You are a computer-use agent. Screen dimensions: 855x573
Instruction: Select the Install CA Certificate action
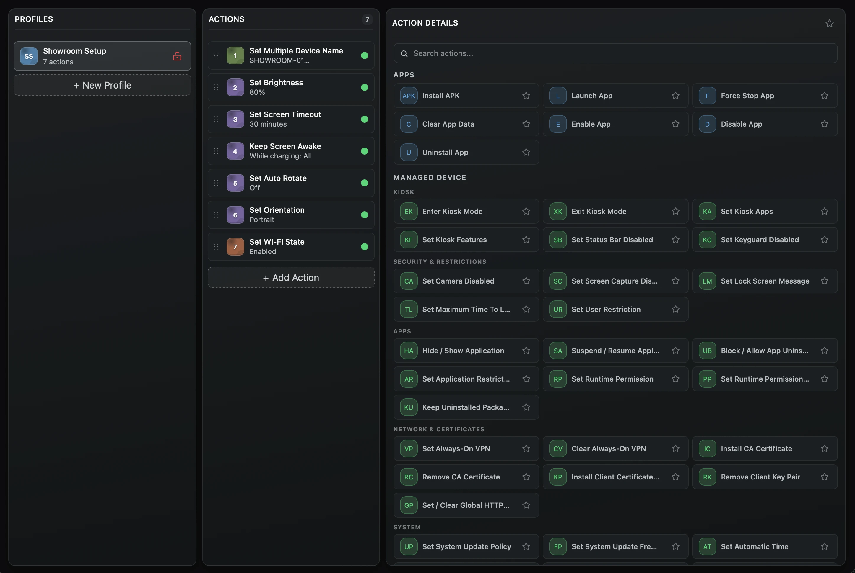tap(764, 448)
